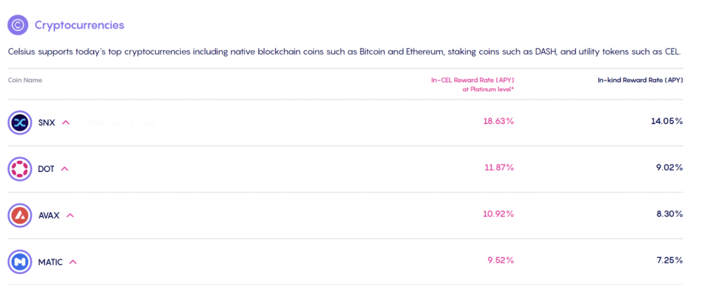Collapse the DOT row chevron
The width and height of the screenshot is (710, 285).
[64, 169]
